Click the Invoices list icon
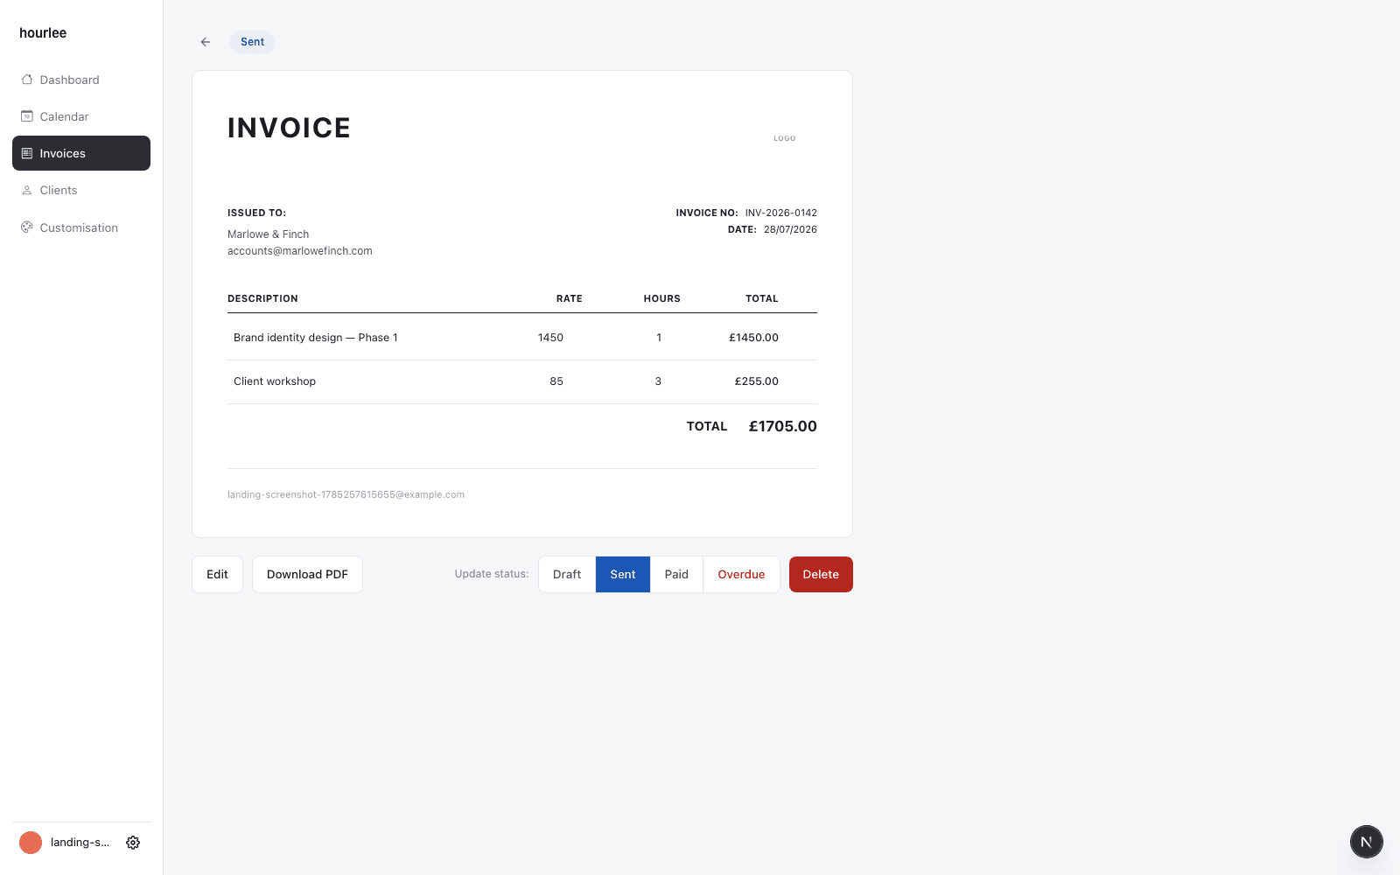Viewport: 1400px width, 875px height. (27, 153)
